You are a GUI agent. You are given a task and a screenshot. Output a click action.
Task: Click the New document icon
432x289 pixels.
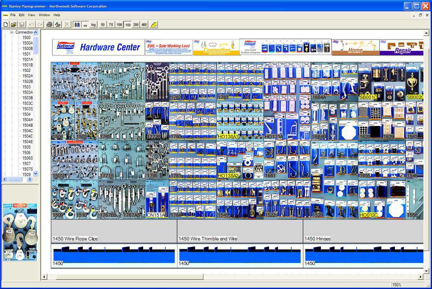pyautogui.click(x=5, y=24)
